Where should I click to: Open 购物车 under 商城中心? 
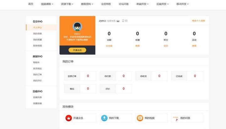(x=36, y=62)
